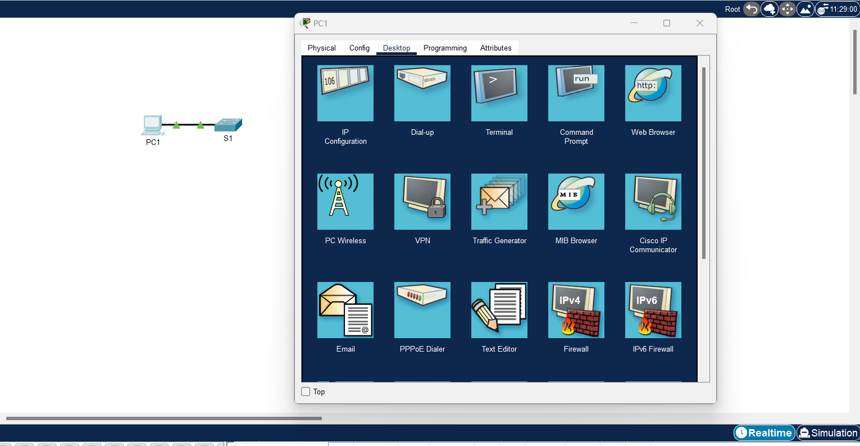Open the Text Editor

point(499,310)
